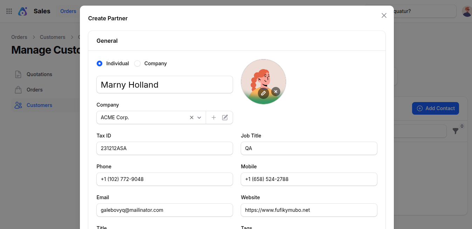
Task: Click the Orders menu in top navigation
Action: coord(68,11)
